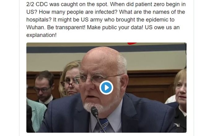Click the speaker's striped blue tie
This screenshot has height=136, width=205.
tap(104, 125)
